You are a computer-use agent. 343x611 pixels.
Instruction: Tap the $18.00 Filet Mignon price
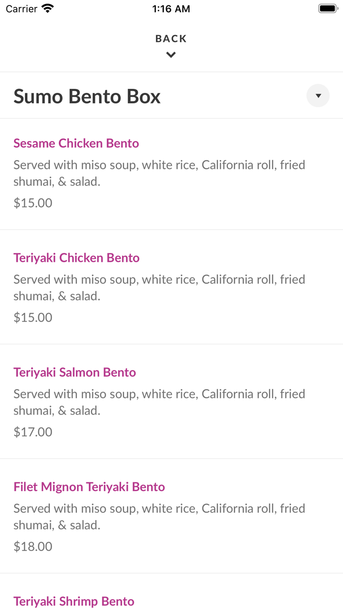tap(33, 546)
